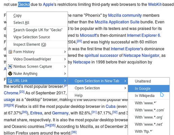Follow the Cuba link
Viewport: 174px width, 135px height.
pos(110,106)
